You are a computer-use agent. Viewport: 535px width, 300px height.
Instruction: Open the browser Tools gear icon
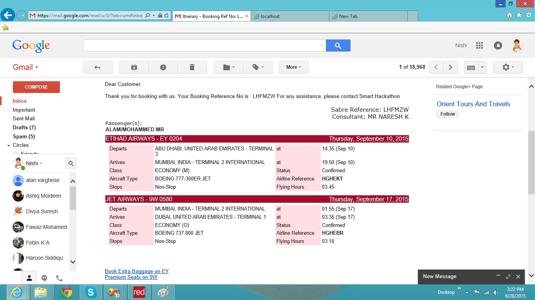[x=529, y=15]
